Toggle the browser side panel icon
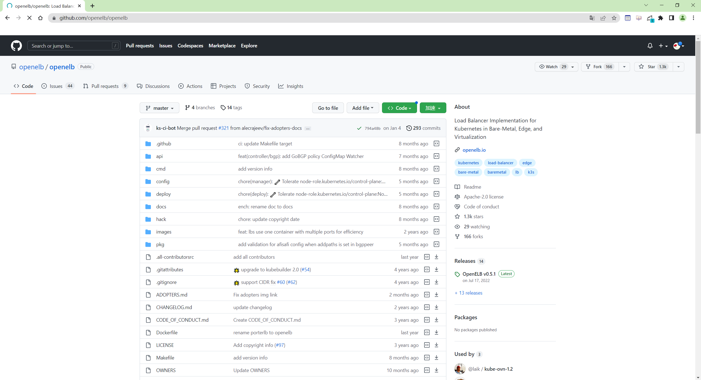The image size is (701, 380). pyautogui.click(x=671, y=18)
